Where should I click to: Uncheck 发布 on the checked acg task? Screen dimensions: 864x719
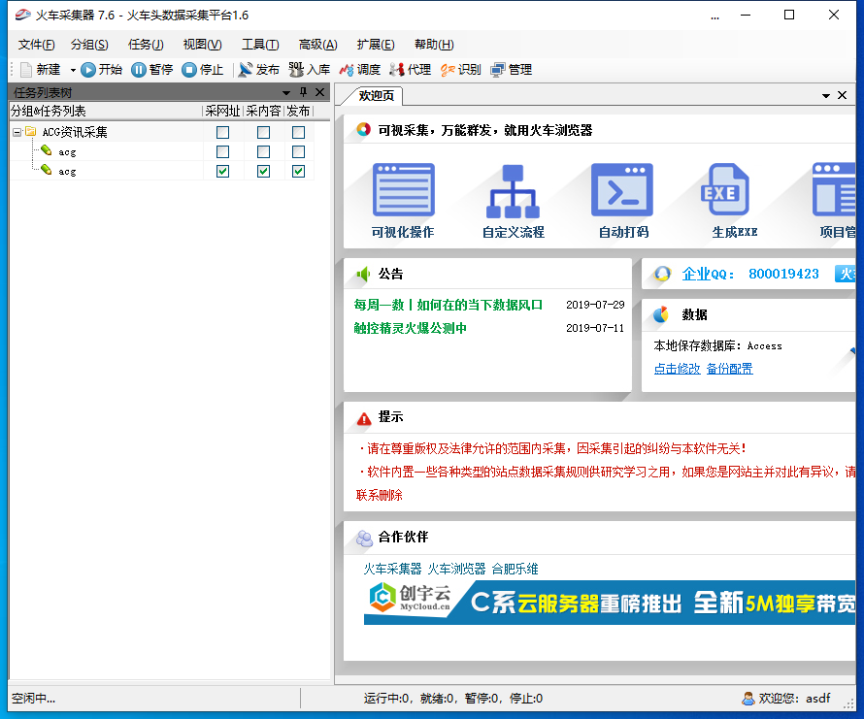[x=298, y=172]
